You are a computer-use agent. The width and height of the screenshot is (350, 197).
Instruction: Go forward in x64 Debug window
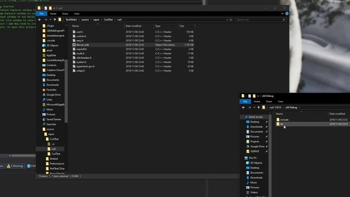point(249,107)
